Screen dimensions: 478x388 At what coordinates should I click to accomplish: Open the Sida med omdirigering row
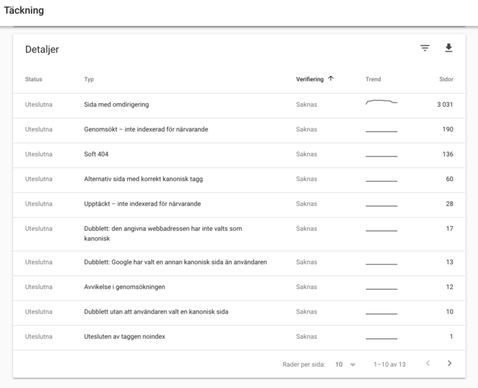239,105
